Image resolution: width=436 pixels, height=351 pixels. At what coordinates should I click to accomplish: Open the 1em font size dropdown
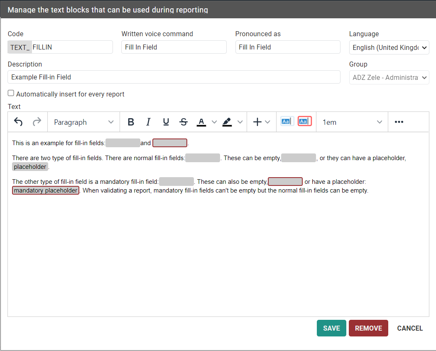pyautogui.click(x=352, y=122)
